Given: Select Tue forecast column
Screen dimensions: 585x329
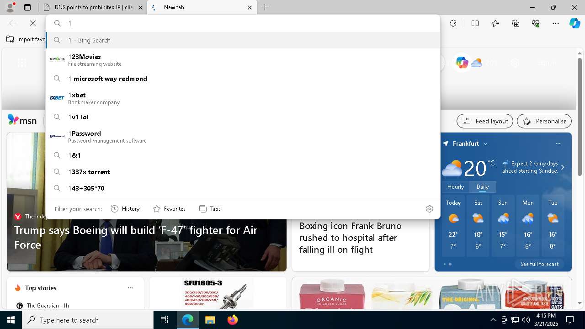Looking at the screenshot, I should [x=553, y=227].
